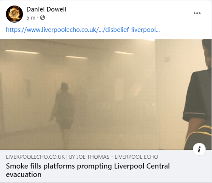
Task: Click the round info icon on the preview
Action: coord(199,149)
